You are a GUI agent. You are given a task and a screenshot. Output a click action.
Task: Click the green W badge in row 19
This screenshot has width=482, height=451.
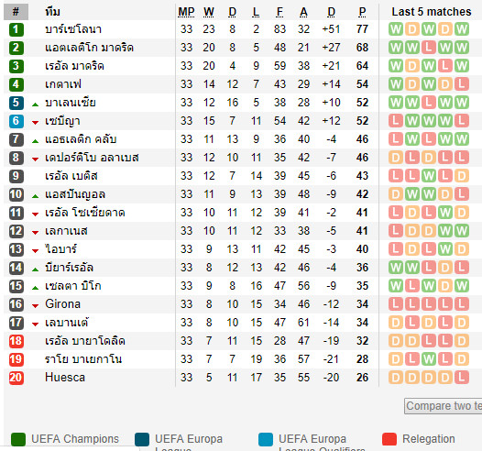(x=429, y=359)
